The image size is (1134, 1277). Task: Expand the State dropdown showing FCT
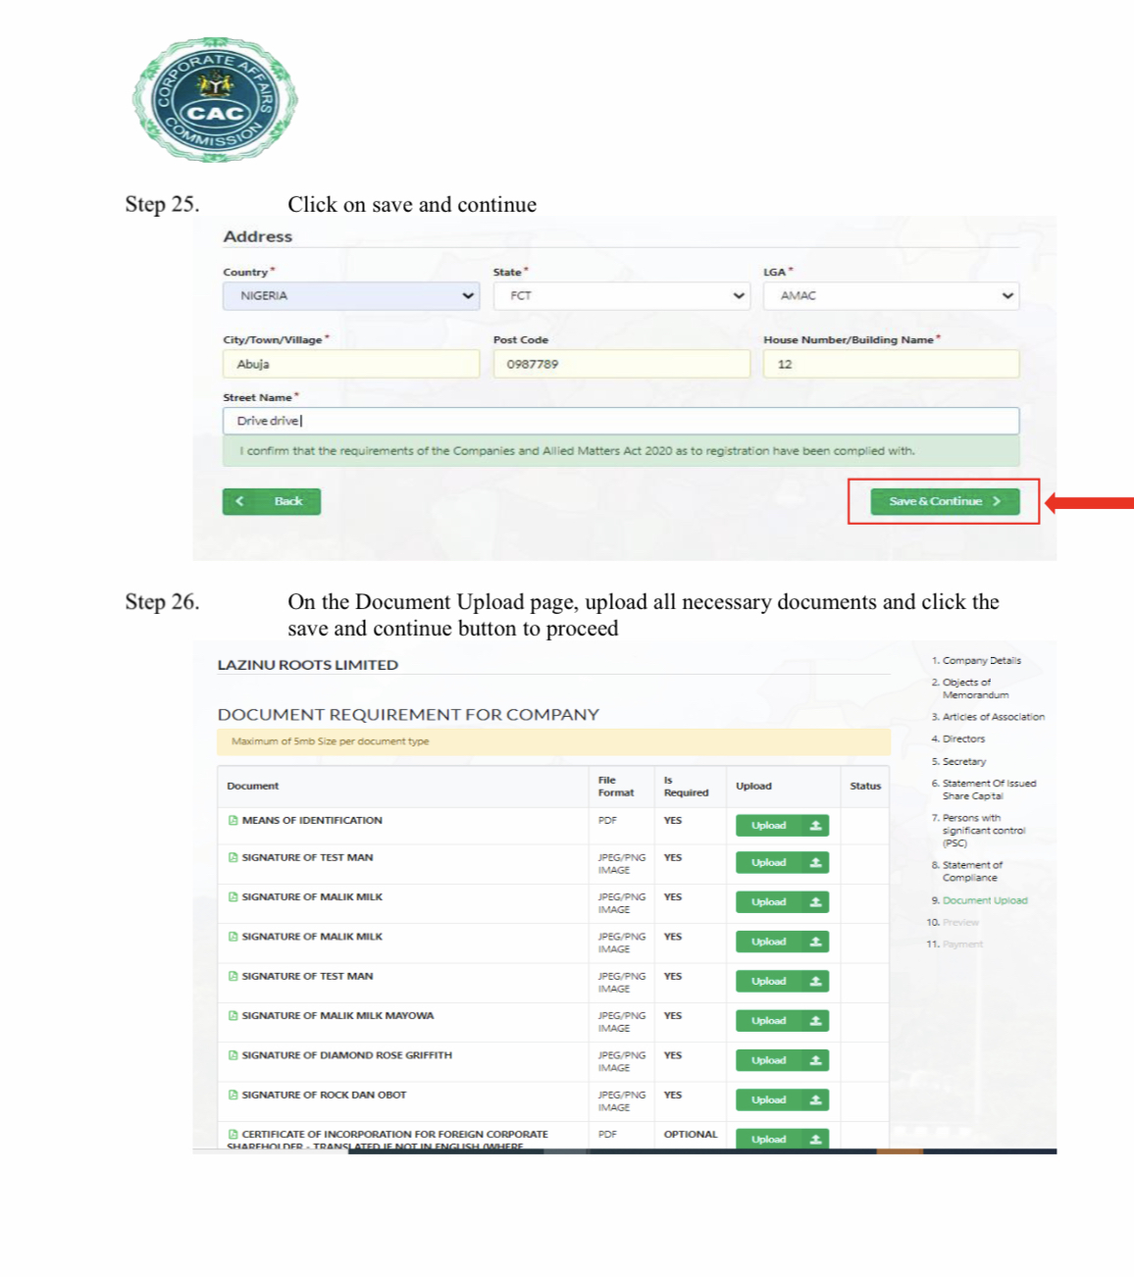(621, 296)
